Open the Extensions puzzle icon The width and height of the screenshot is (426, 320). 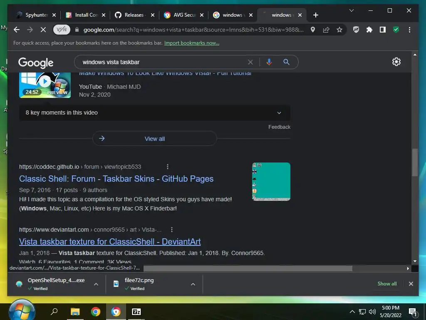click(x=369, y=30)
